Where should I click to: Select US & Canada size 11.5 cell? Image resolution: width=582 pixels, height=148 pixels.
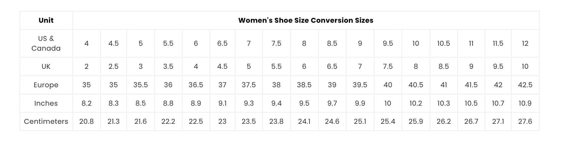[x=498, y=43]
